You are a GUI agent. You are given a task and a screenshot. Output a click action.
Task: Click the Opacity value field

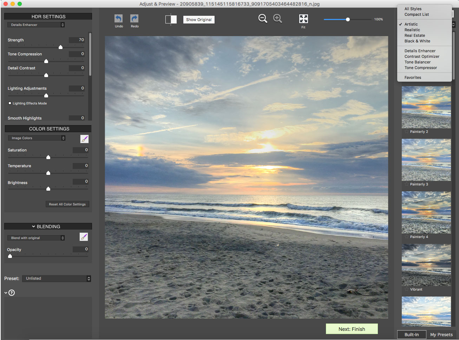click(x=80, y=249)
